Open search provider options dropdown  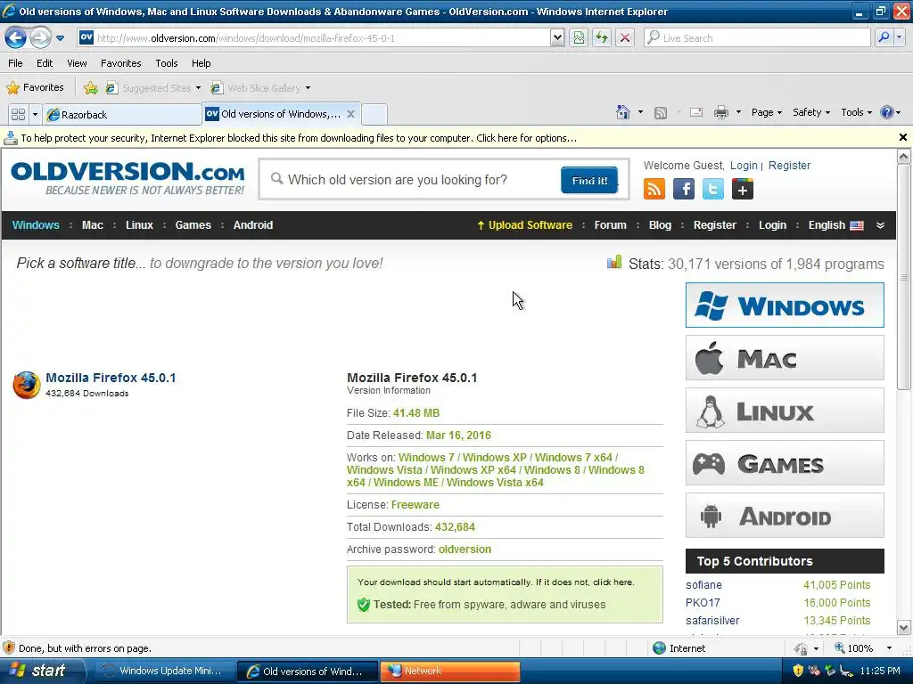tap(900, 38)
